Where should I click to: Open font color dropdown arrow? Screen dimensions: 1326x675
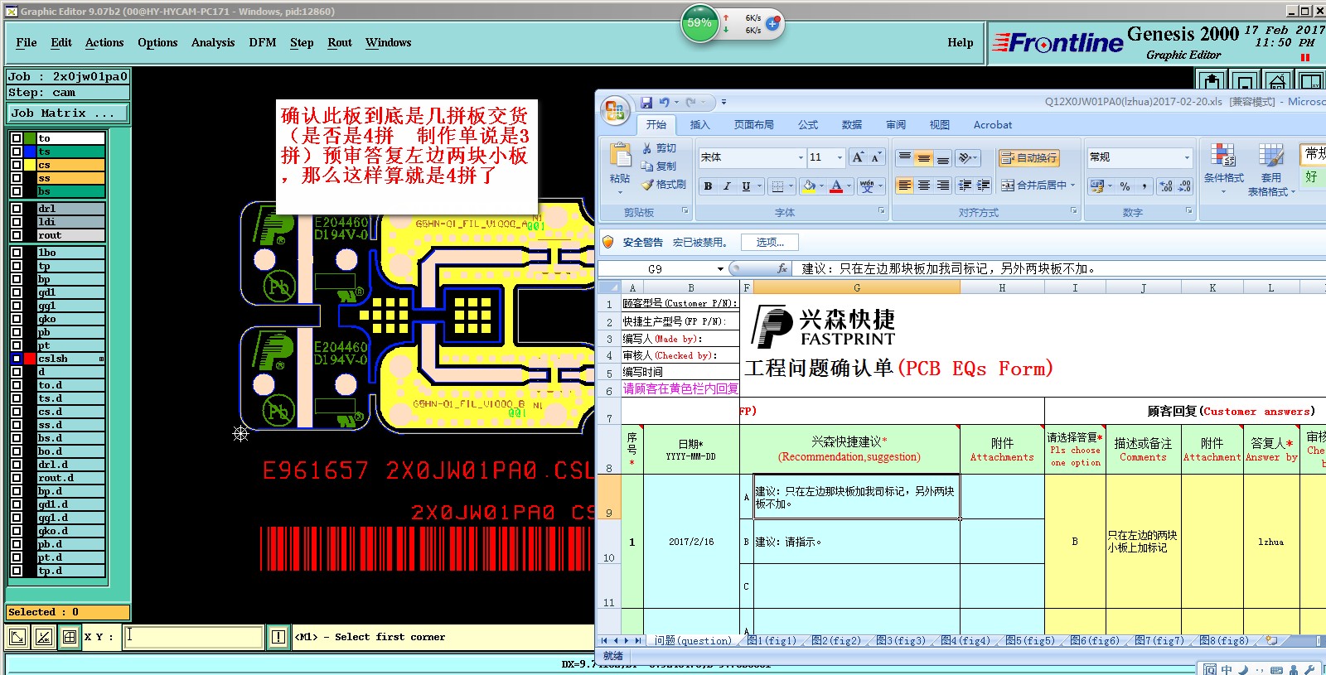[849, 186]
